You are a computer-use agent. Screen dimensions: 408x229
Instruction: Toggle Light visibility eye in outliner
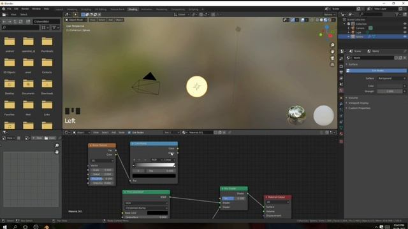point(405,32)
